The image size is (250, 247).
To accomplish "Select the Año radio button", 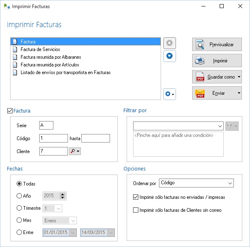I will coord(19,196).
